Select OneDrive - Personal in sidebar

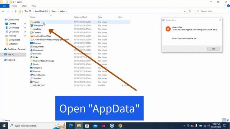(x=16, y=49)
